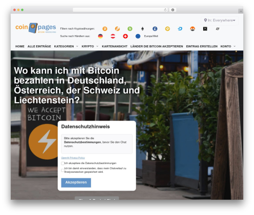Filter by green Bitcoin Cash icon
This screenshot has width=254, height=215.
click(x=130, y=29)
